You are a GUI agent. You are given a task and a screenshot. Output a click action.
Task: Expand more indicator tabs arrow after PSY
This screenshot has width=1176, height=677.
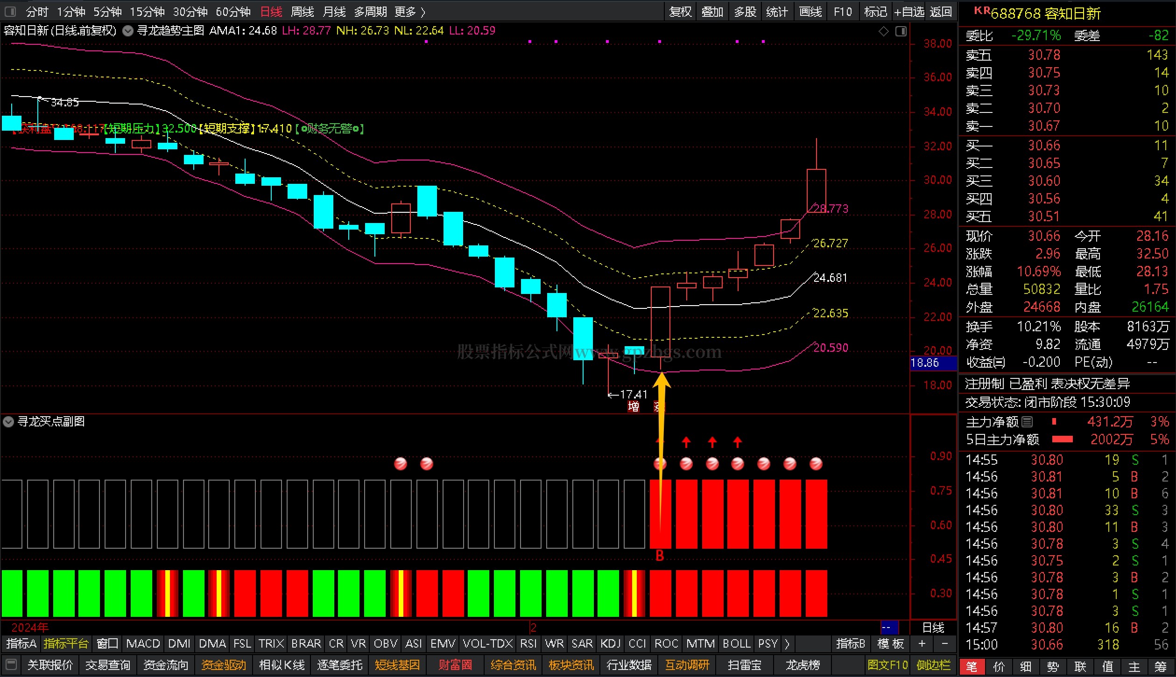point(788,644)
